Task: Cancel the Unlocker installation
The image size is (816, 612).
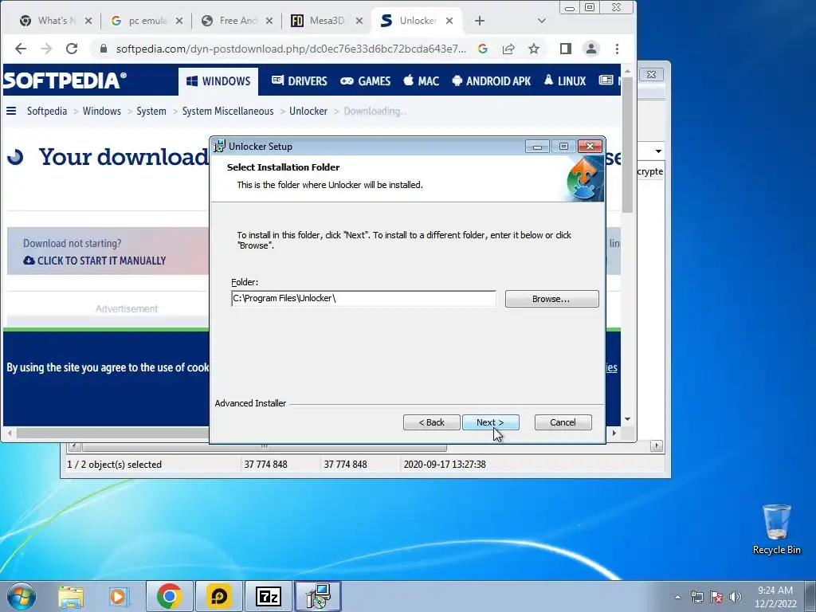Action: point(563,422)
